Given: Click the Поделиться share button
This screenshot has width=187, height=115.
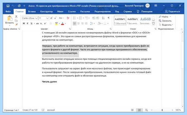Looking at the screenshot, I should coord(172,12).
